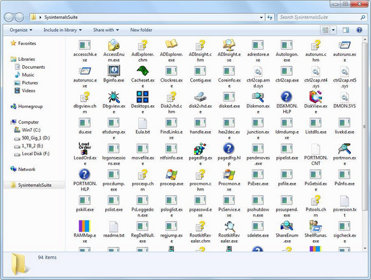Open the view options dropdown arrow

(x=333, y=30)
